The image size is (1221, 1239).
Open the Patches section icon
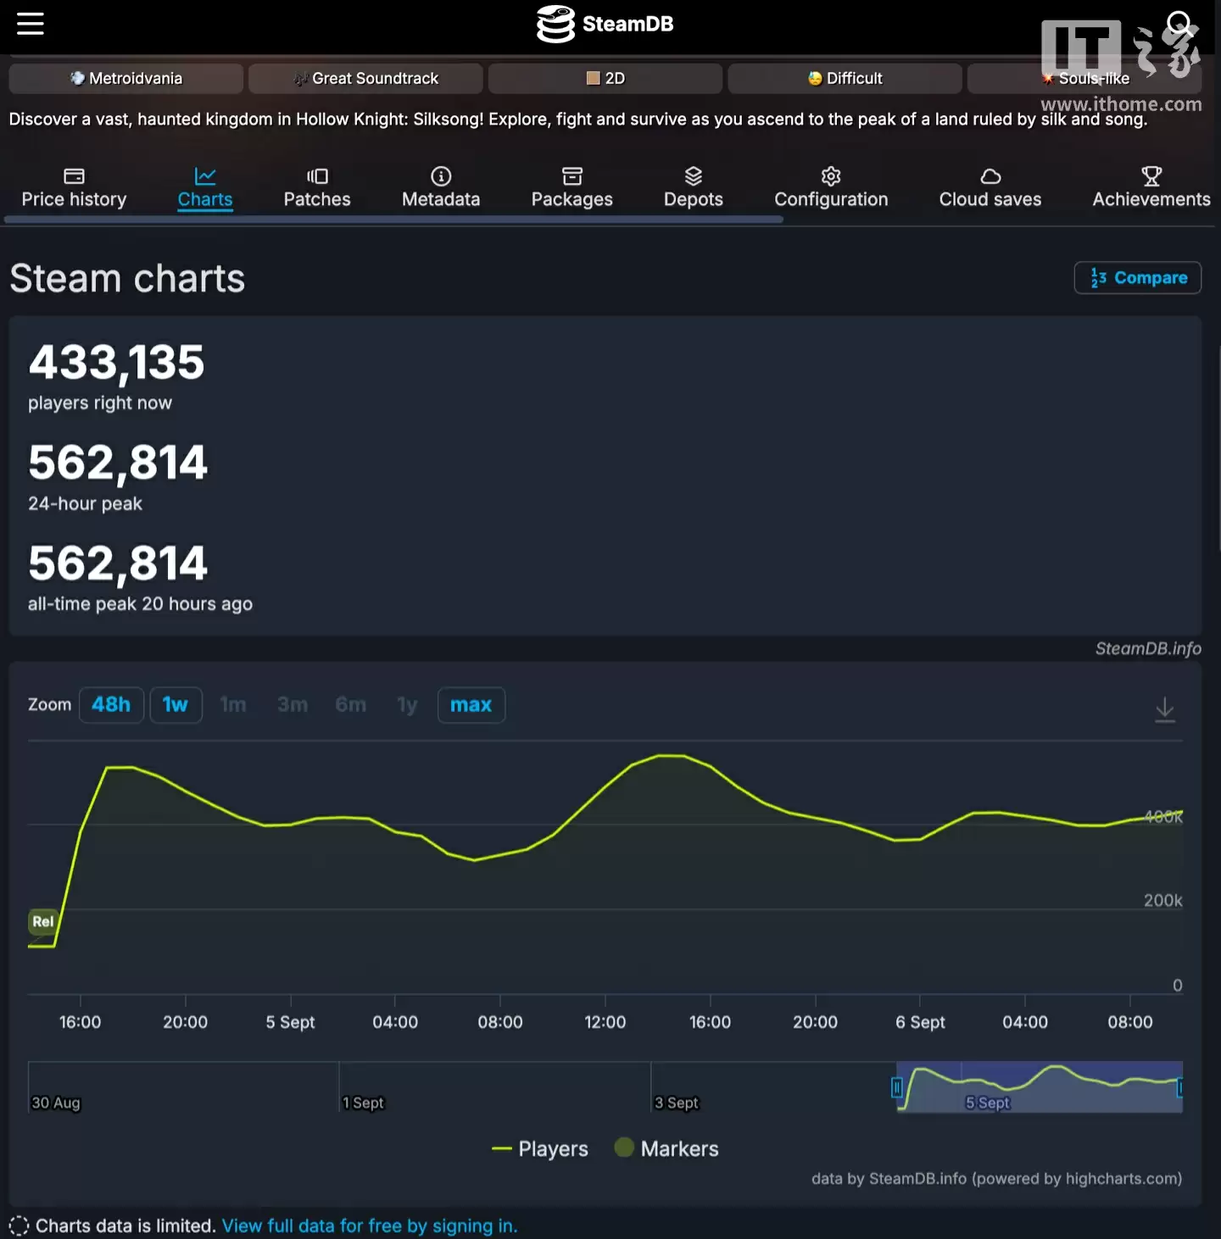coord(316,176)
